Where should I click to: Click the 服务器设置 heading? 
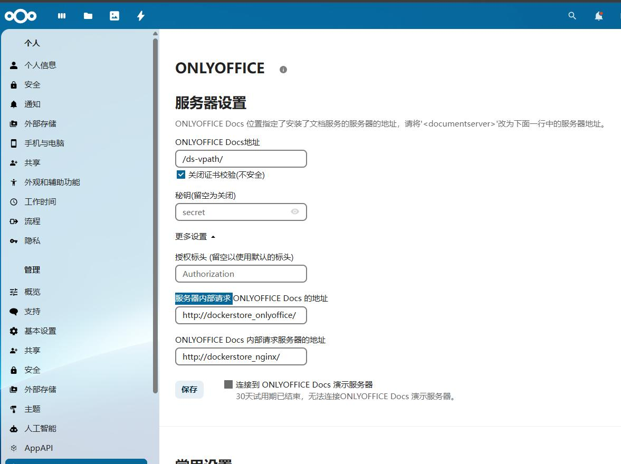(211, 103)
